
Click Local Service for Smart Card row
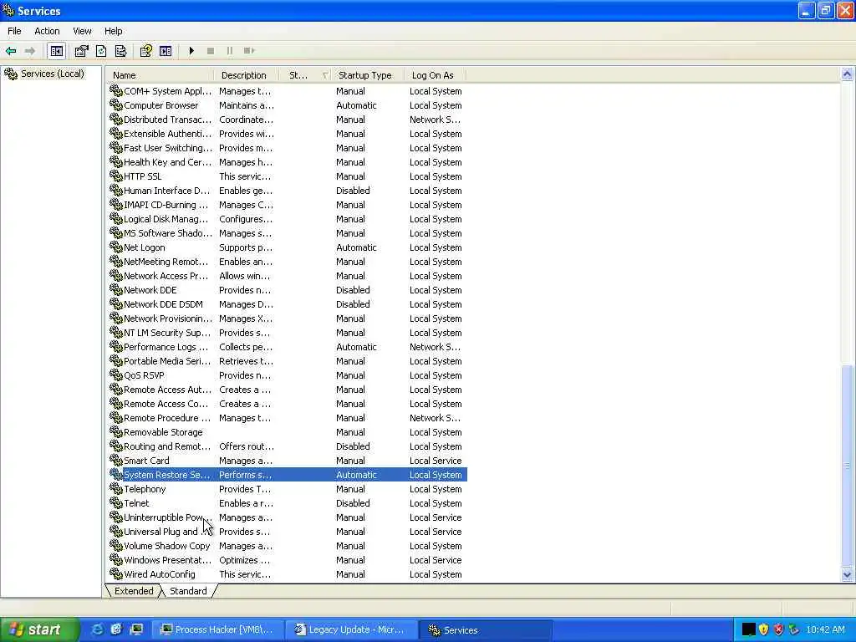[436, 461]
